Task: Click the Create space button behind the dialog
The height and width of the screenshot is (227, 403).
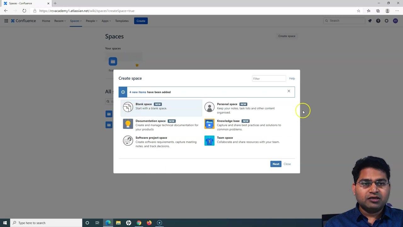Action: point(287,36)
